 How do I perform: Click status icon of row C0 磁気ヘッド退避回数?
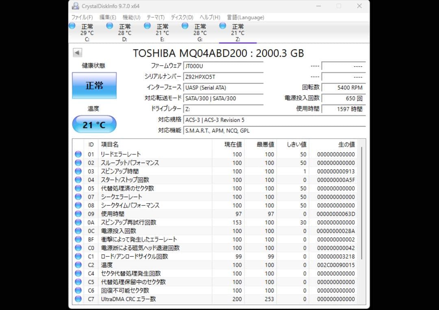click(x=78, y=248)
